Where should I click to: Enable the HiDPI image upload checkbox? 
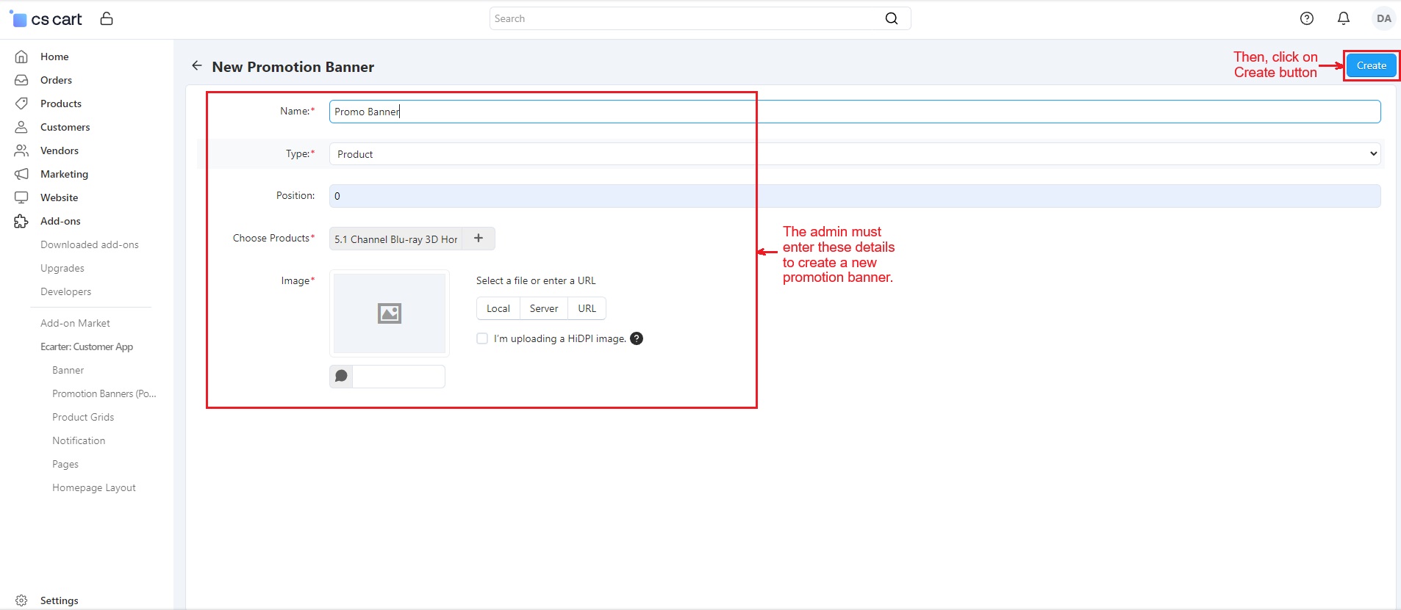[x=482, y=338]
